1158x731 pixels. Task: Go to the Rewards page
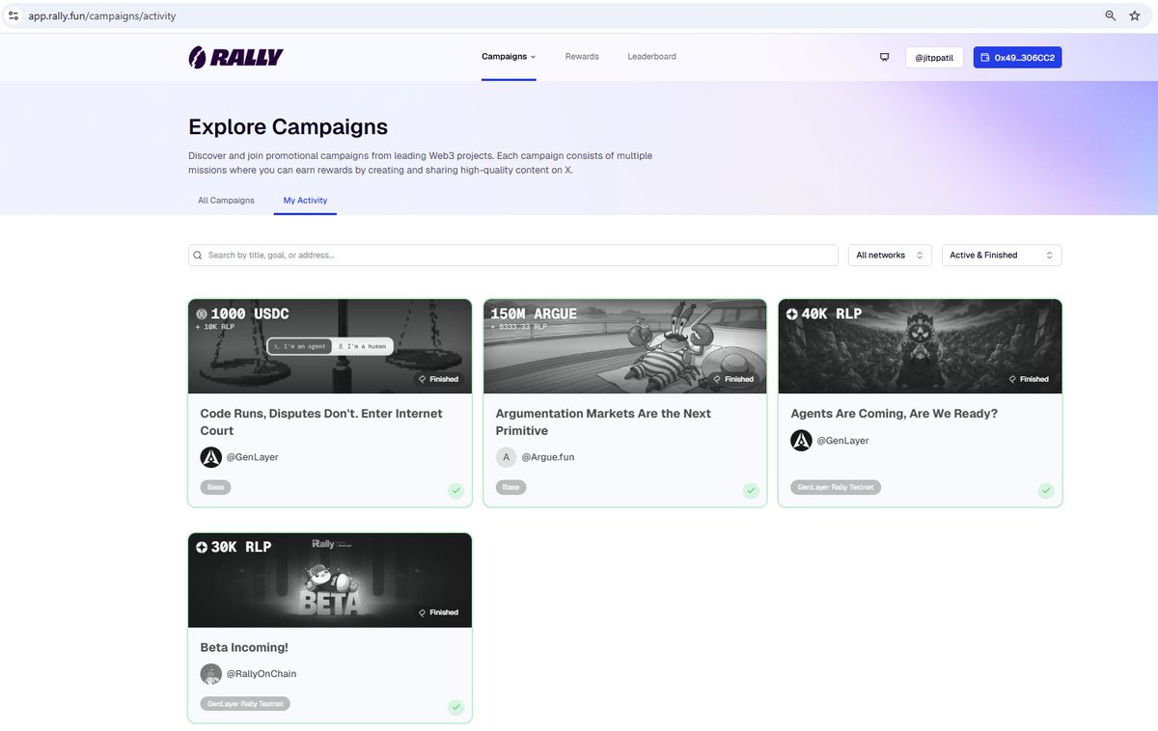582,57
